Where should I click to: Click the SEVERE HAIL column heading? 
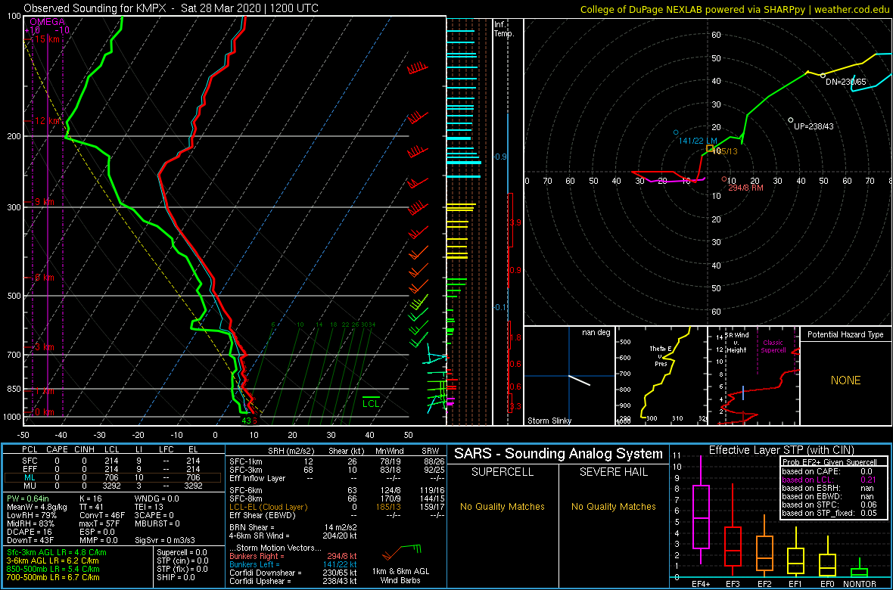[x=614, y=472]
